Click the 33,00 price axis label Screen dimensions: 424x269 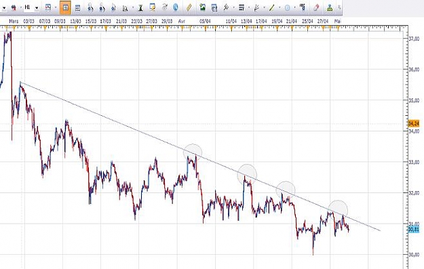415,162
